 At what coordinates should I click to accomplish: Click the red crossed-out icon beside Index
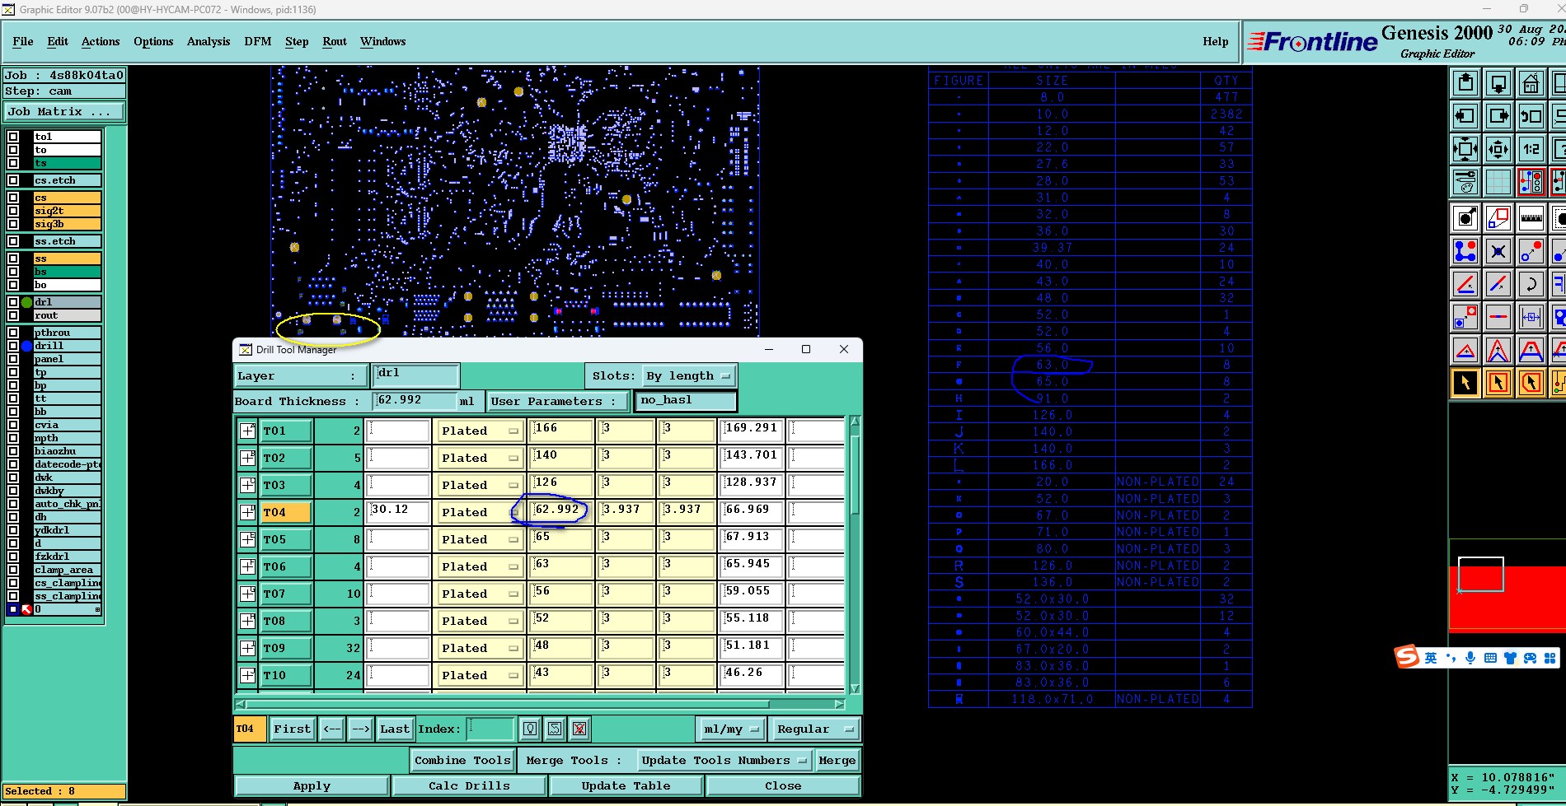[x=579, y=729]
